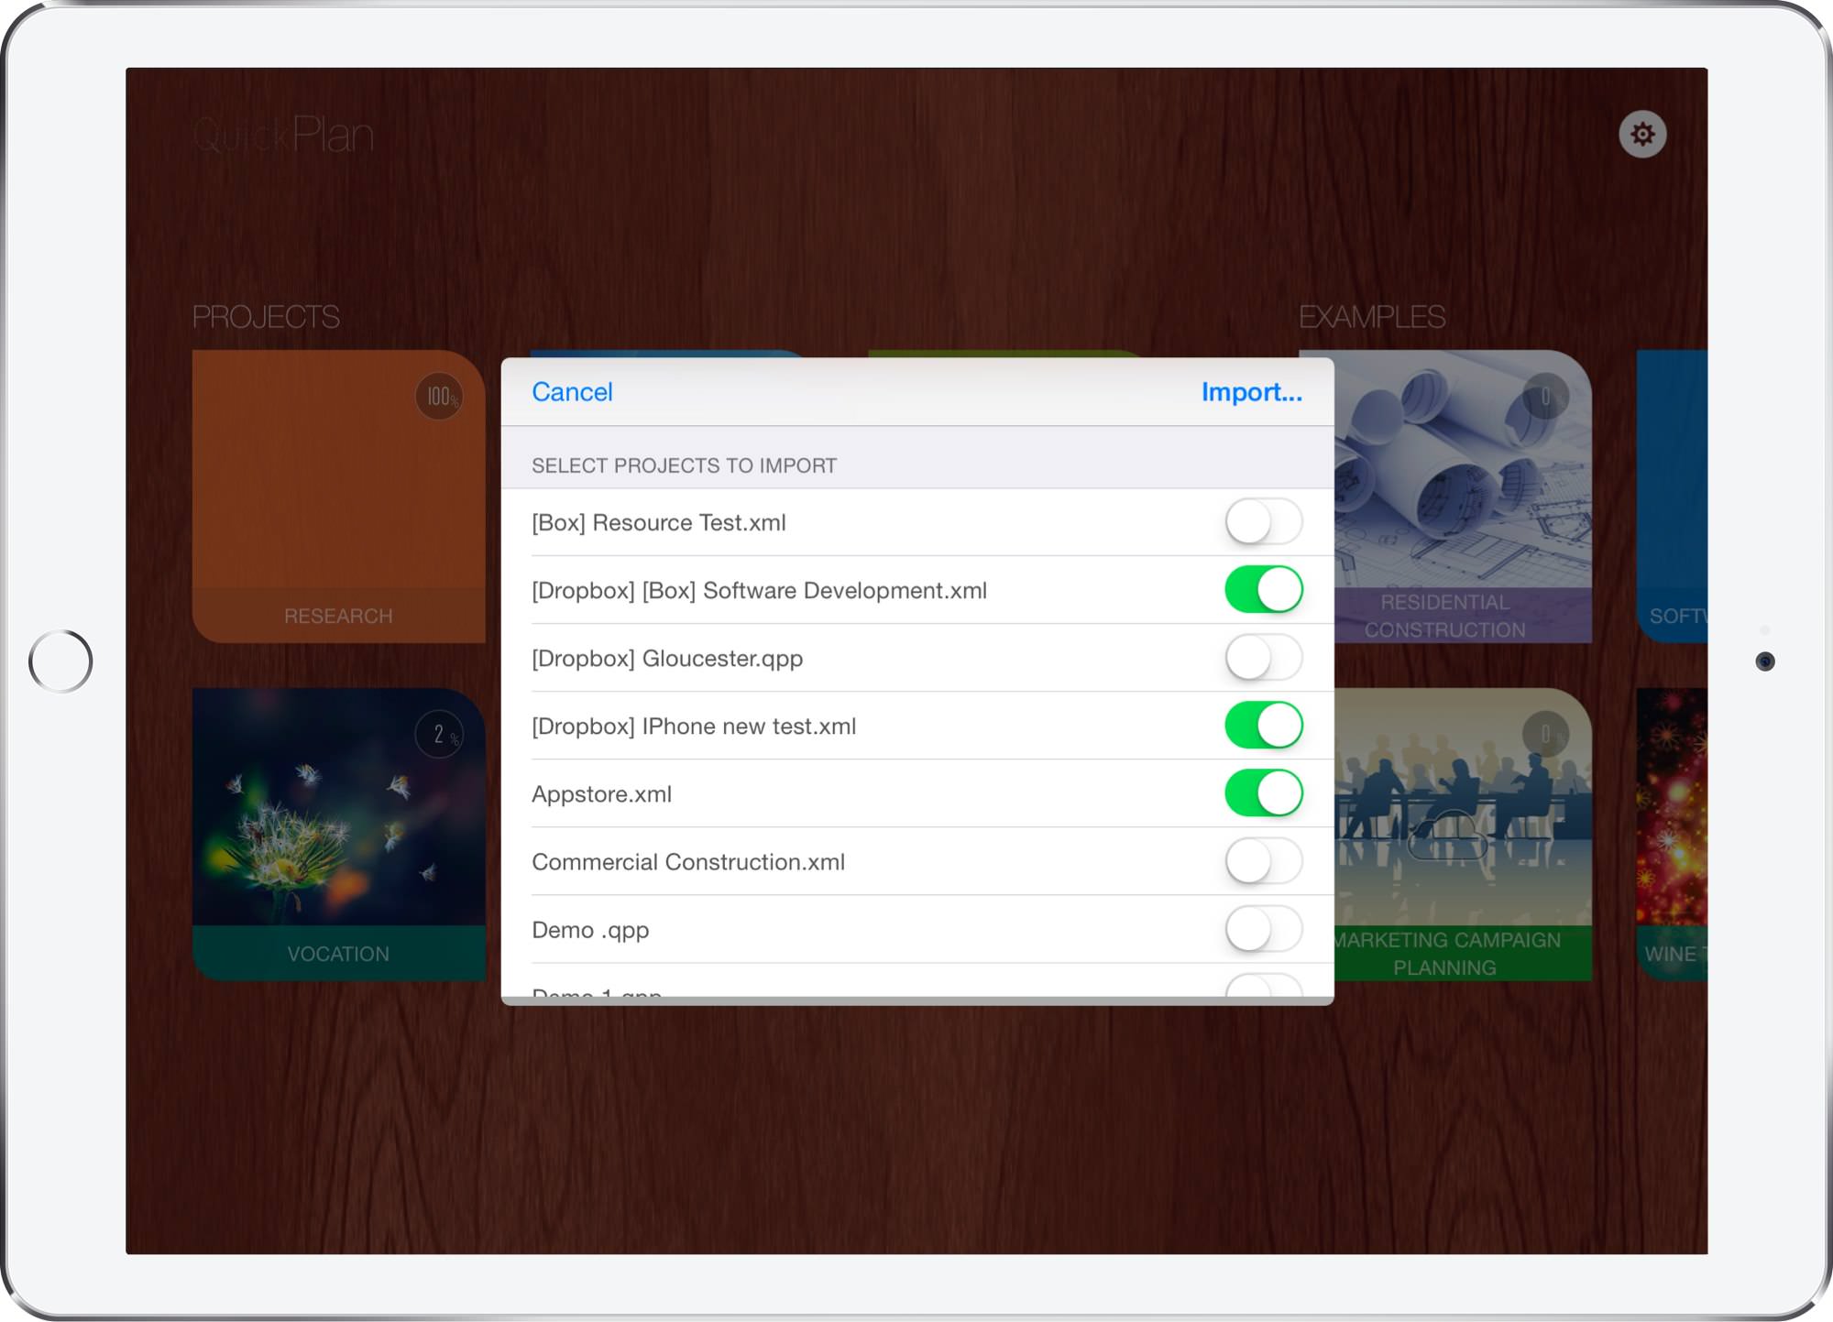1833x1322 pixels.
Task: Disable the [Dropbox] IPhone new test.xml toggle
Action: click(x=1266, y=725)
